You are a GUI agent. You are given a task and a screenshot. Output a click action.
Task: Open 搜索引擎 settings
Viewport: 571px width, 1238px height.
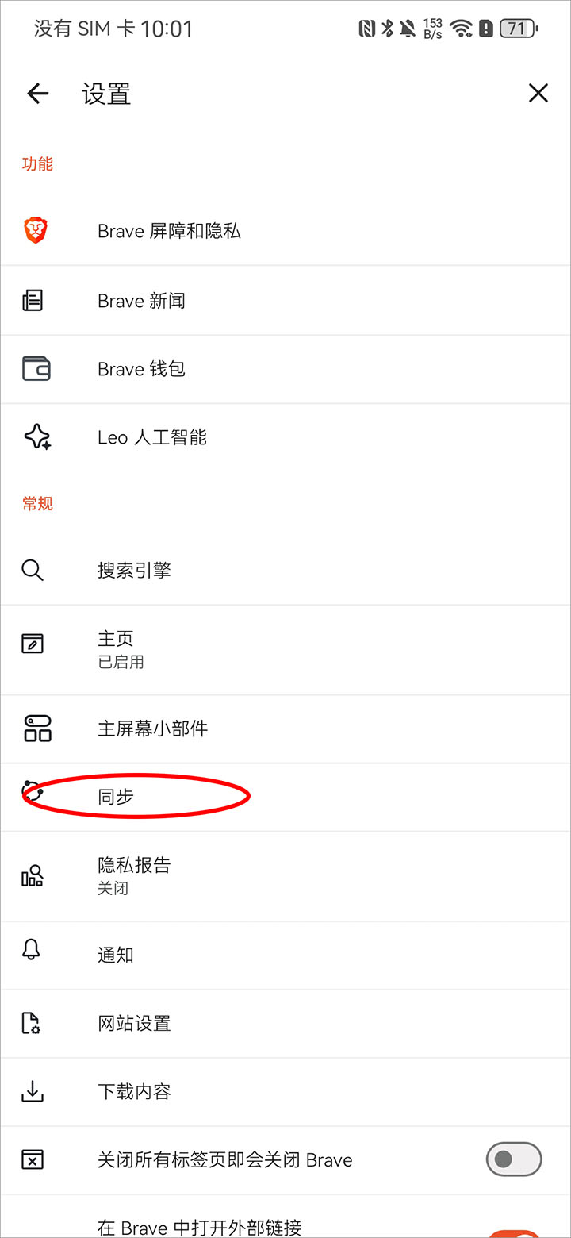tap(134, 570)
